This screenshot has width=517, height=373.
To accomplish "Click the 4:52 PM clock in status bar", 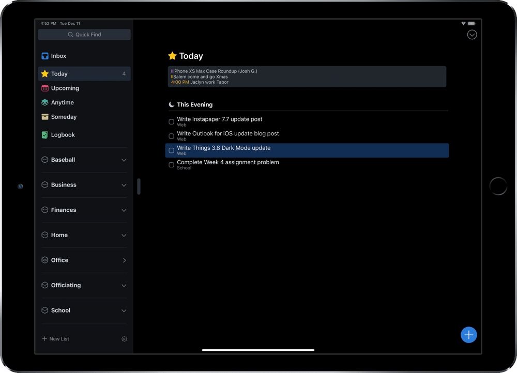I will pyautogui.click(x=49, y=23).
